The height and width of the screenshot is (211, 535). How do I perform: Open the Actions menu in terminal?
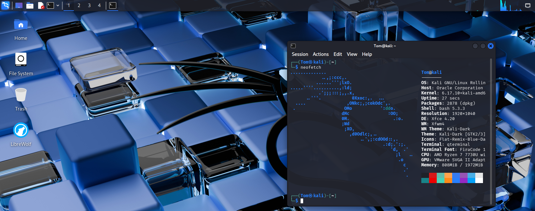coord(320,54)
